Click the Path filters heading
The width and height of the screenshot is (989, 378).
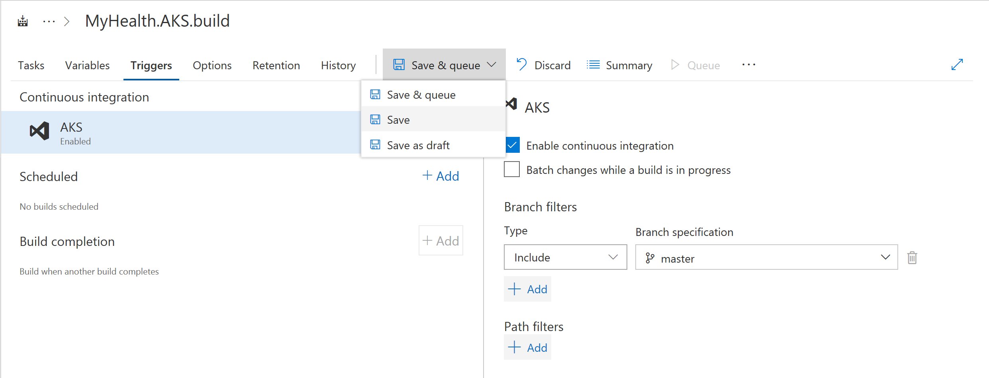(534, 326)
